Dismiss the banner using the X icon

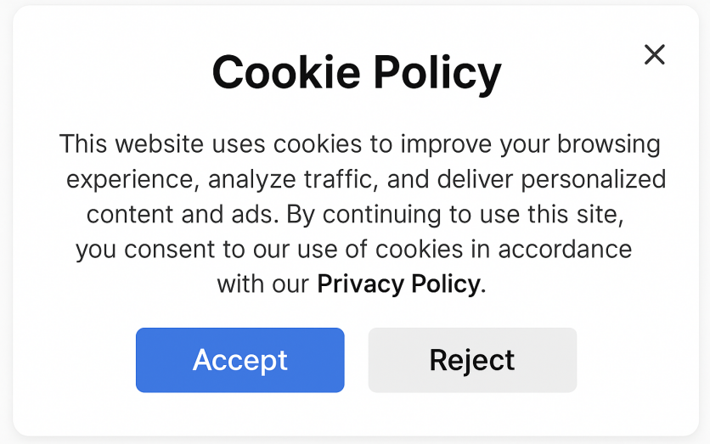tap(654, 55)
